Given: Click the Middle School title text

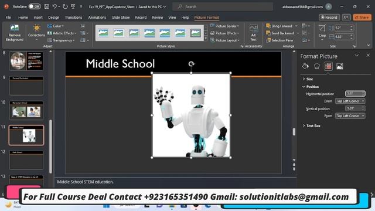Looking at the screenshot, I should click(x=120, y=64).
